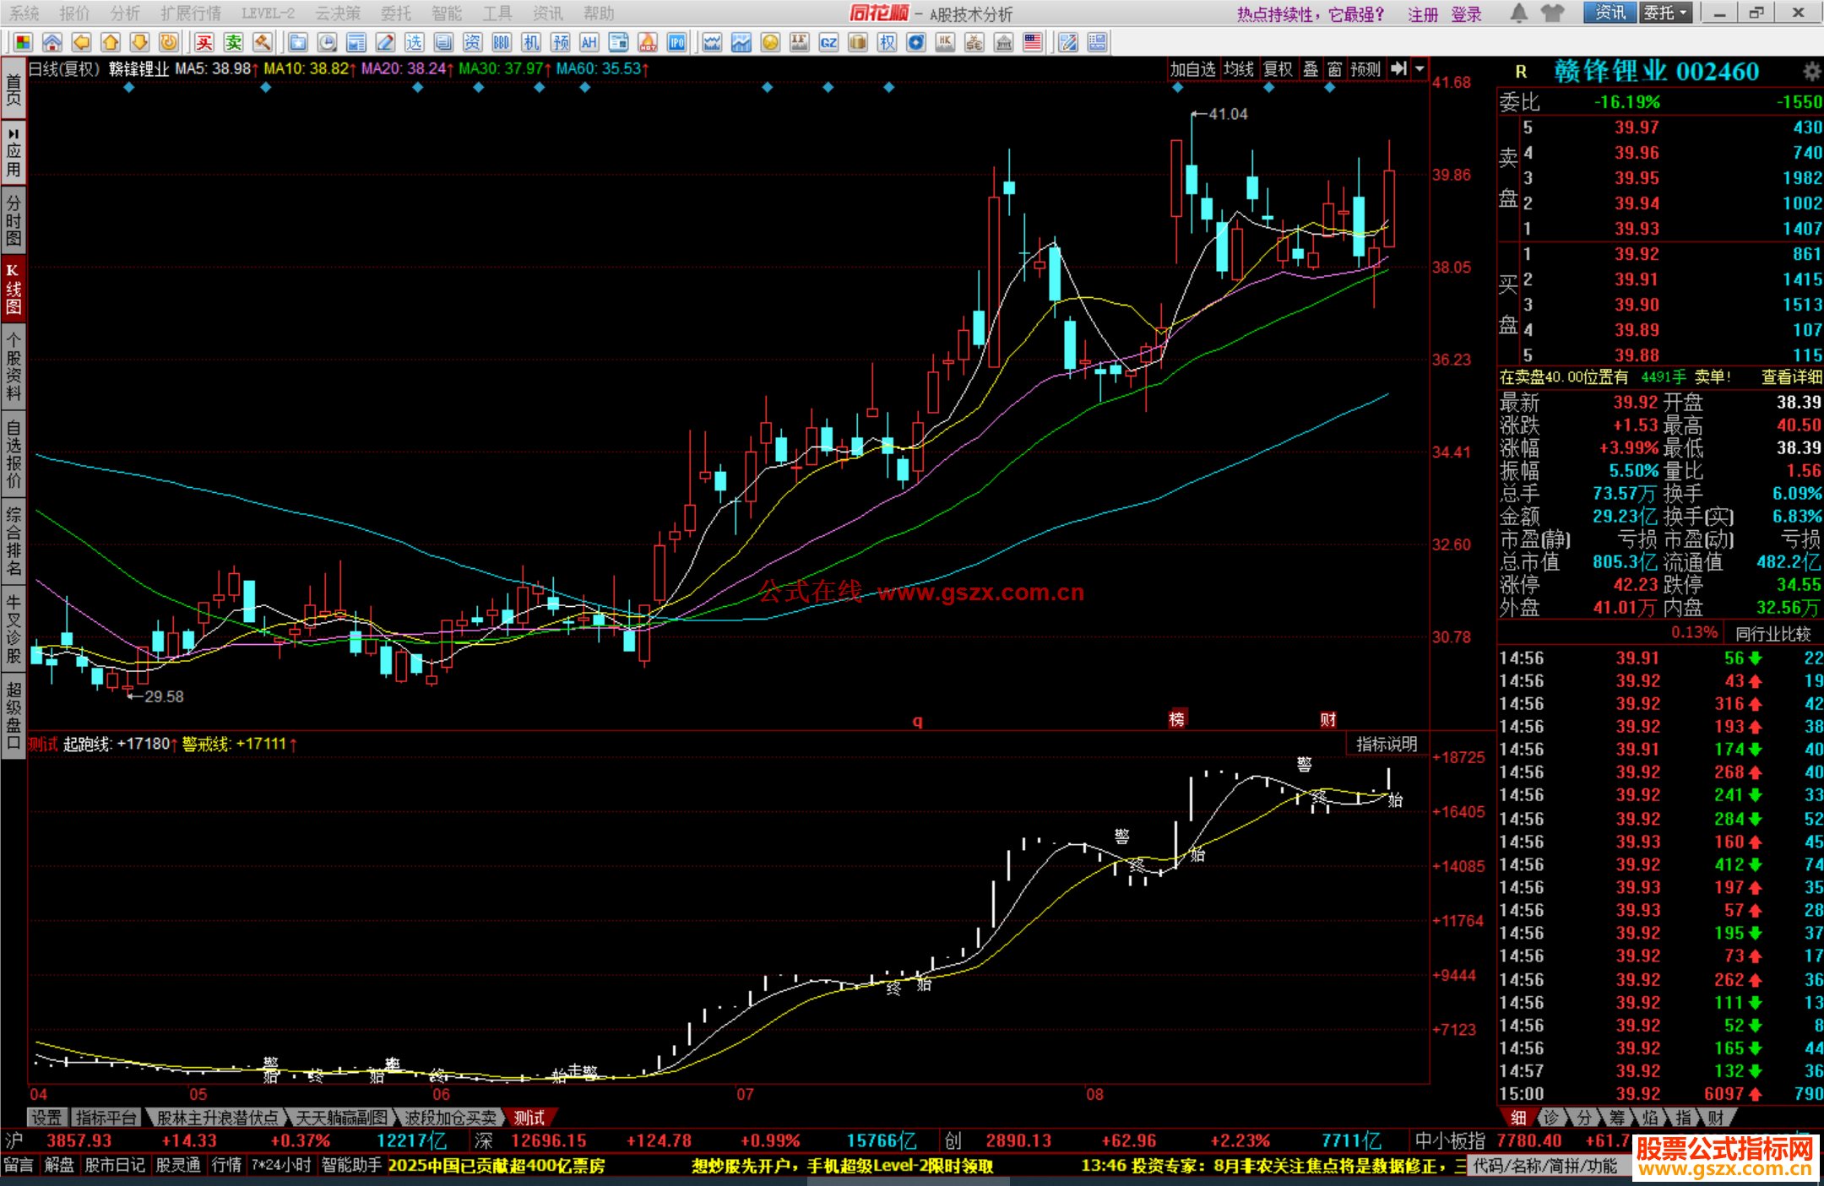The height and width of the screenshot is (1186, 1824).
Task: Click the US flag market icon
Action: click(x=1032, y=43)
